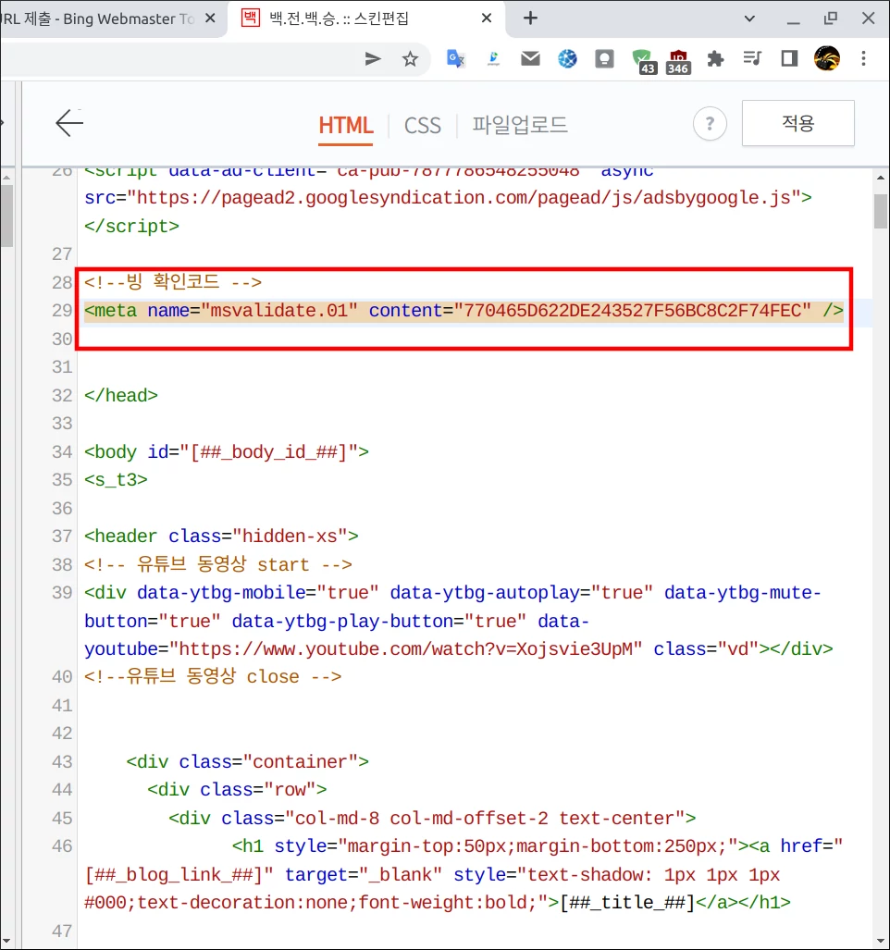This screenshot has height=950, width=890.
Task: Click the left panel scrollbar thumb
Action: (x=6, y=216)
